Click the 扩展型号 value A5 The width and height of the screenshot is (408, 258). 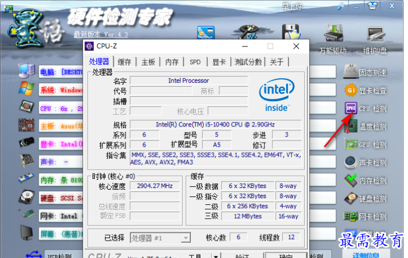pos(217,145)
